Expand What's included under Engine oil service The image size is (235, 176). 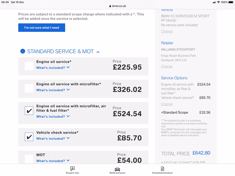pyautogui.click(x=53, y=68)
